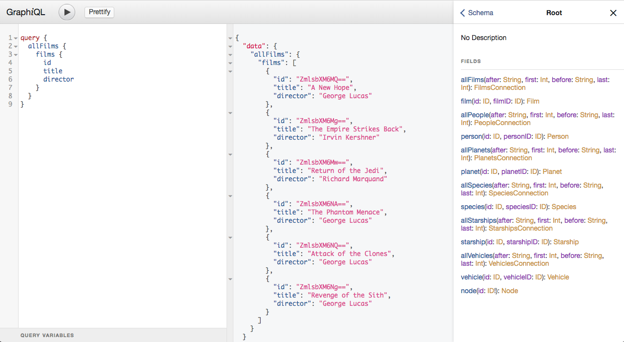Screen dimensions: 624x342
Task: Place cursor on 'director' in query editor
Action: coord(59,79)
